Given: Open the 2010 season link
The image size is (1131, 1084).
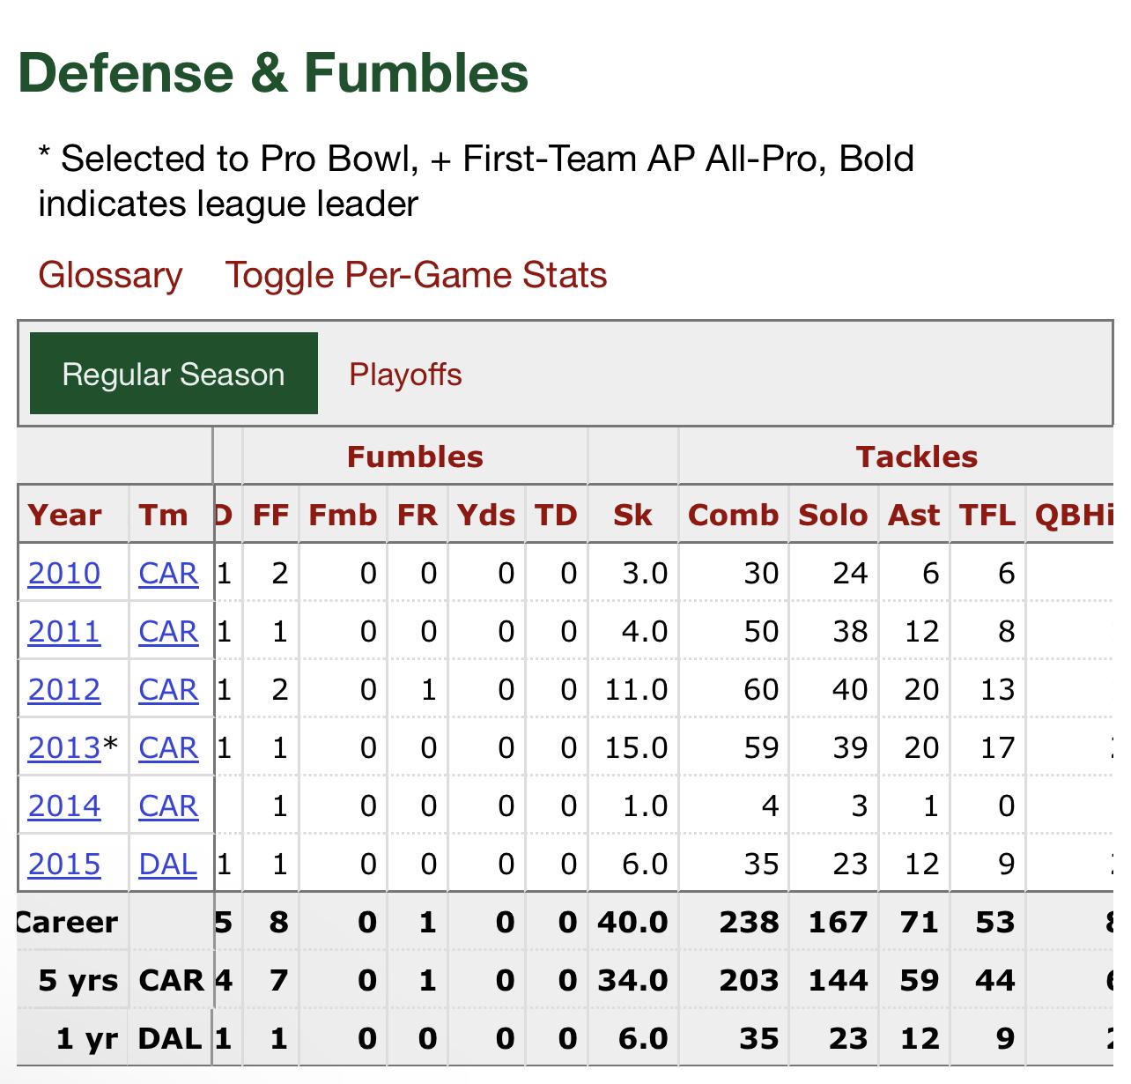Looking at the screenshot, I should click(x=64, y=574).
